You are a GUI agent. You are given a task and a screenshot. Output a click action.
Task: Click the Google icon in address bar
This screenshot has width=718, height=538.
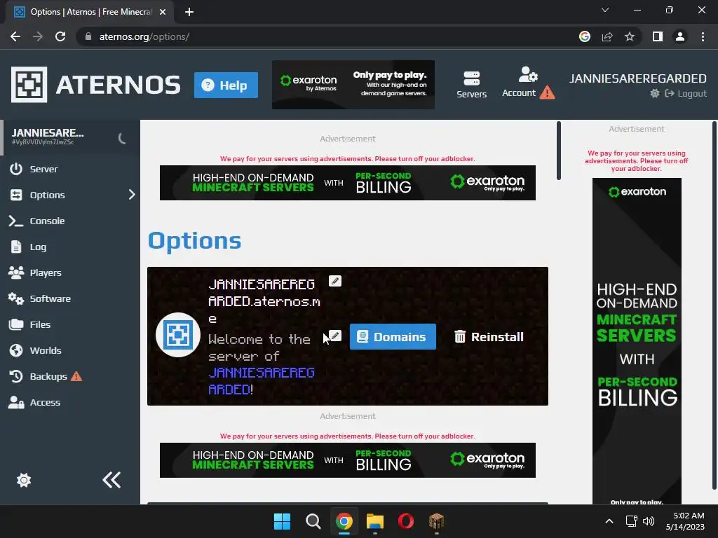click(x=584, y=36)
